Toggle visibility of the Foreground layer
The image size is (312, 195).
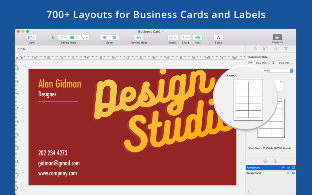point(288,168)
